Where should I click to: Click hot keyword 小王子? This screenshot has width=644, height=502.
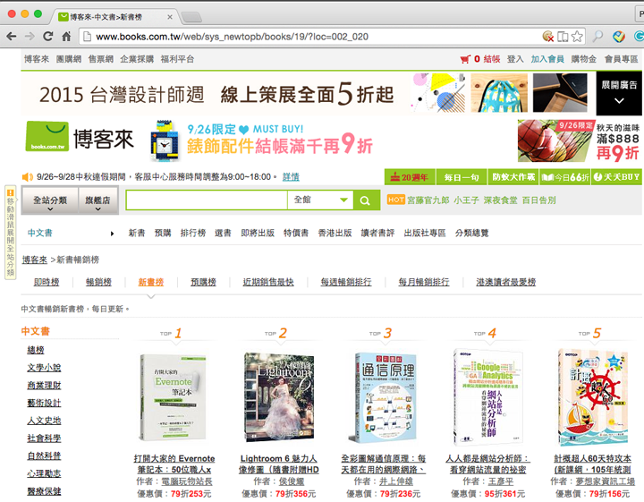click(466, 200)
